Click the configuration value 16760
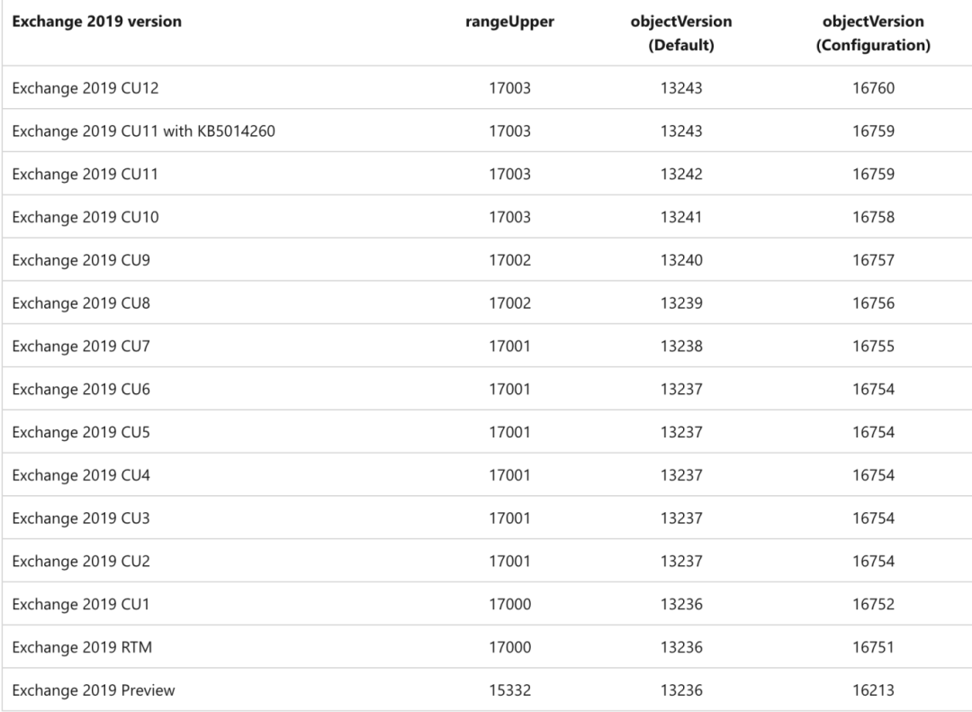Screen dimensions: 972x712 (x=873, y=88)
